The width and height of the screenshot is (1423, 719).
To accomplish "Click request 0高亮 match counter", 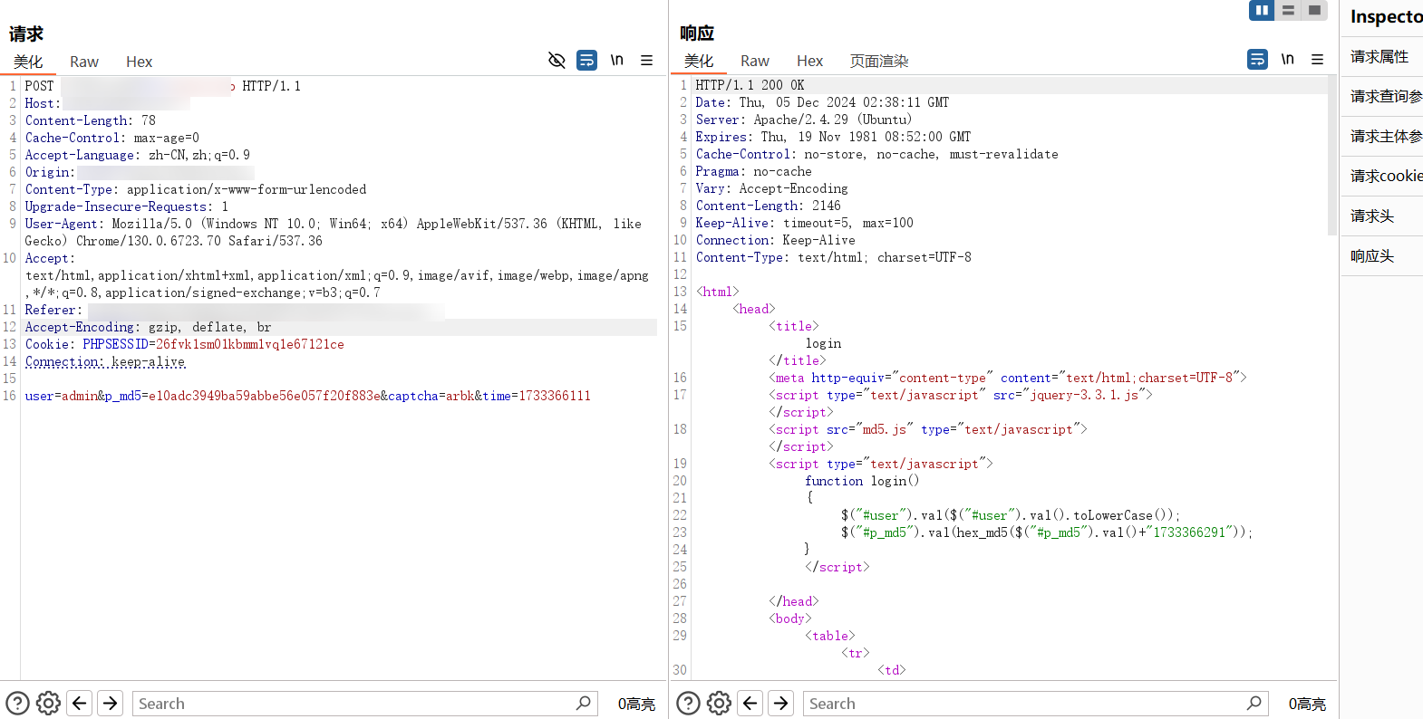I will [636, 704].
